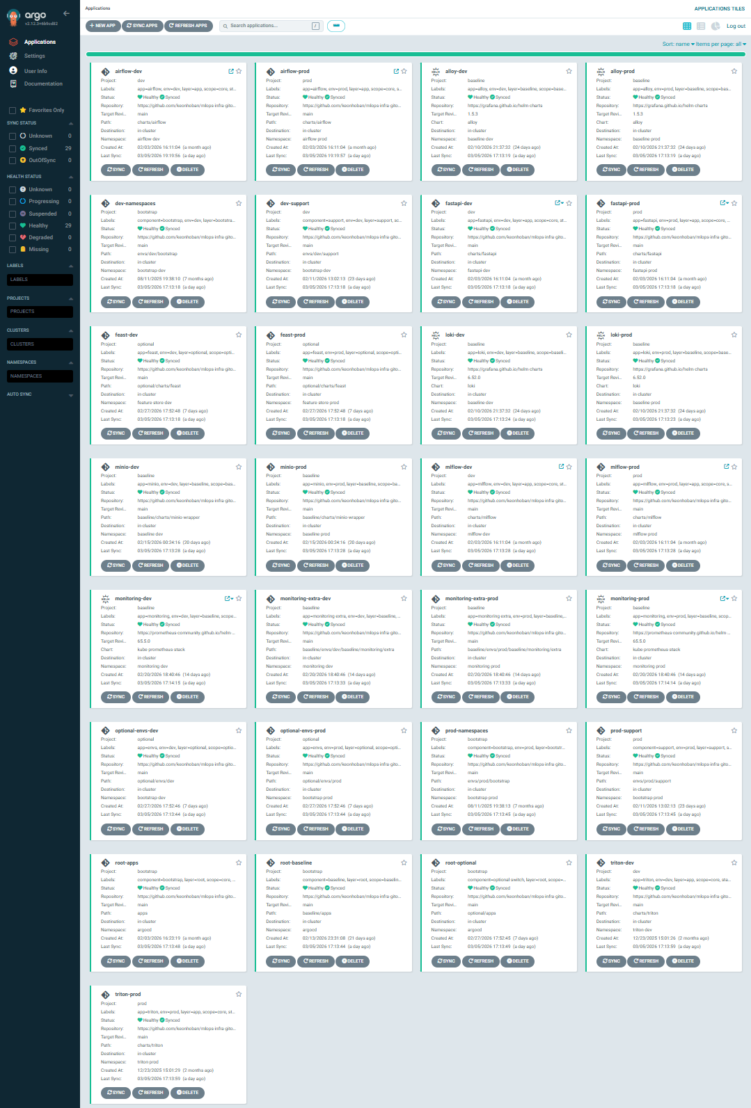The width and height of the screenshot is (751, 1108).
Task: Open User Info in the sidebar
Action: pyautogui.click(x=35, y=71)
